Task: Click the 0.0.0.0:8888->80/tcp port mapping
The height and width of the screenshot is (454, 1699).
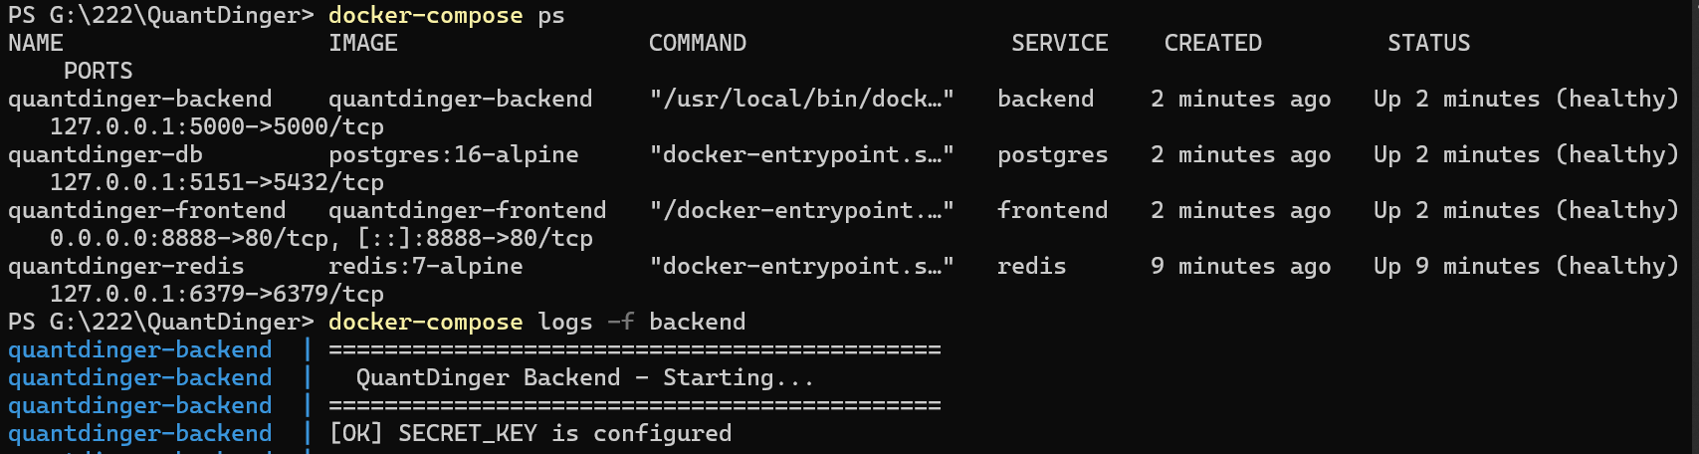Action: tap(189, 239)
